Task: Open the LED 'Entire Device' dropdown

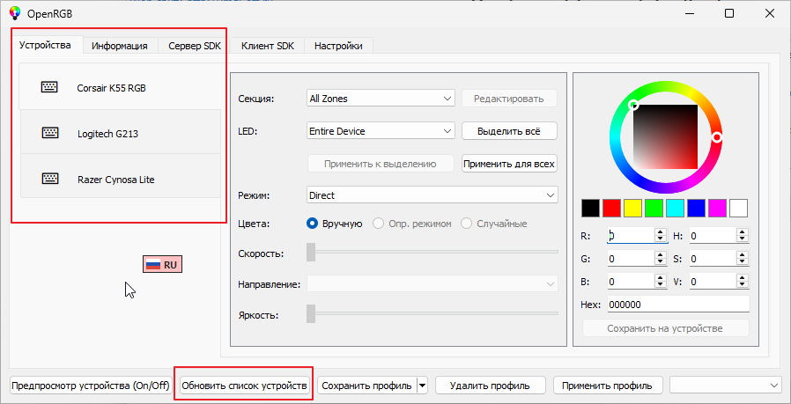Action: tap(381, 130)
